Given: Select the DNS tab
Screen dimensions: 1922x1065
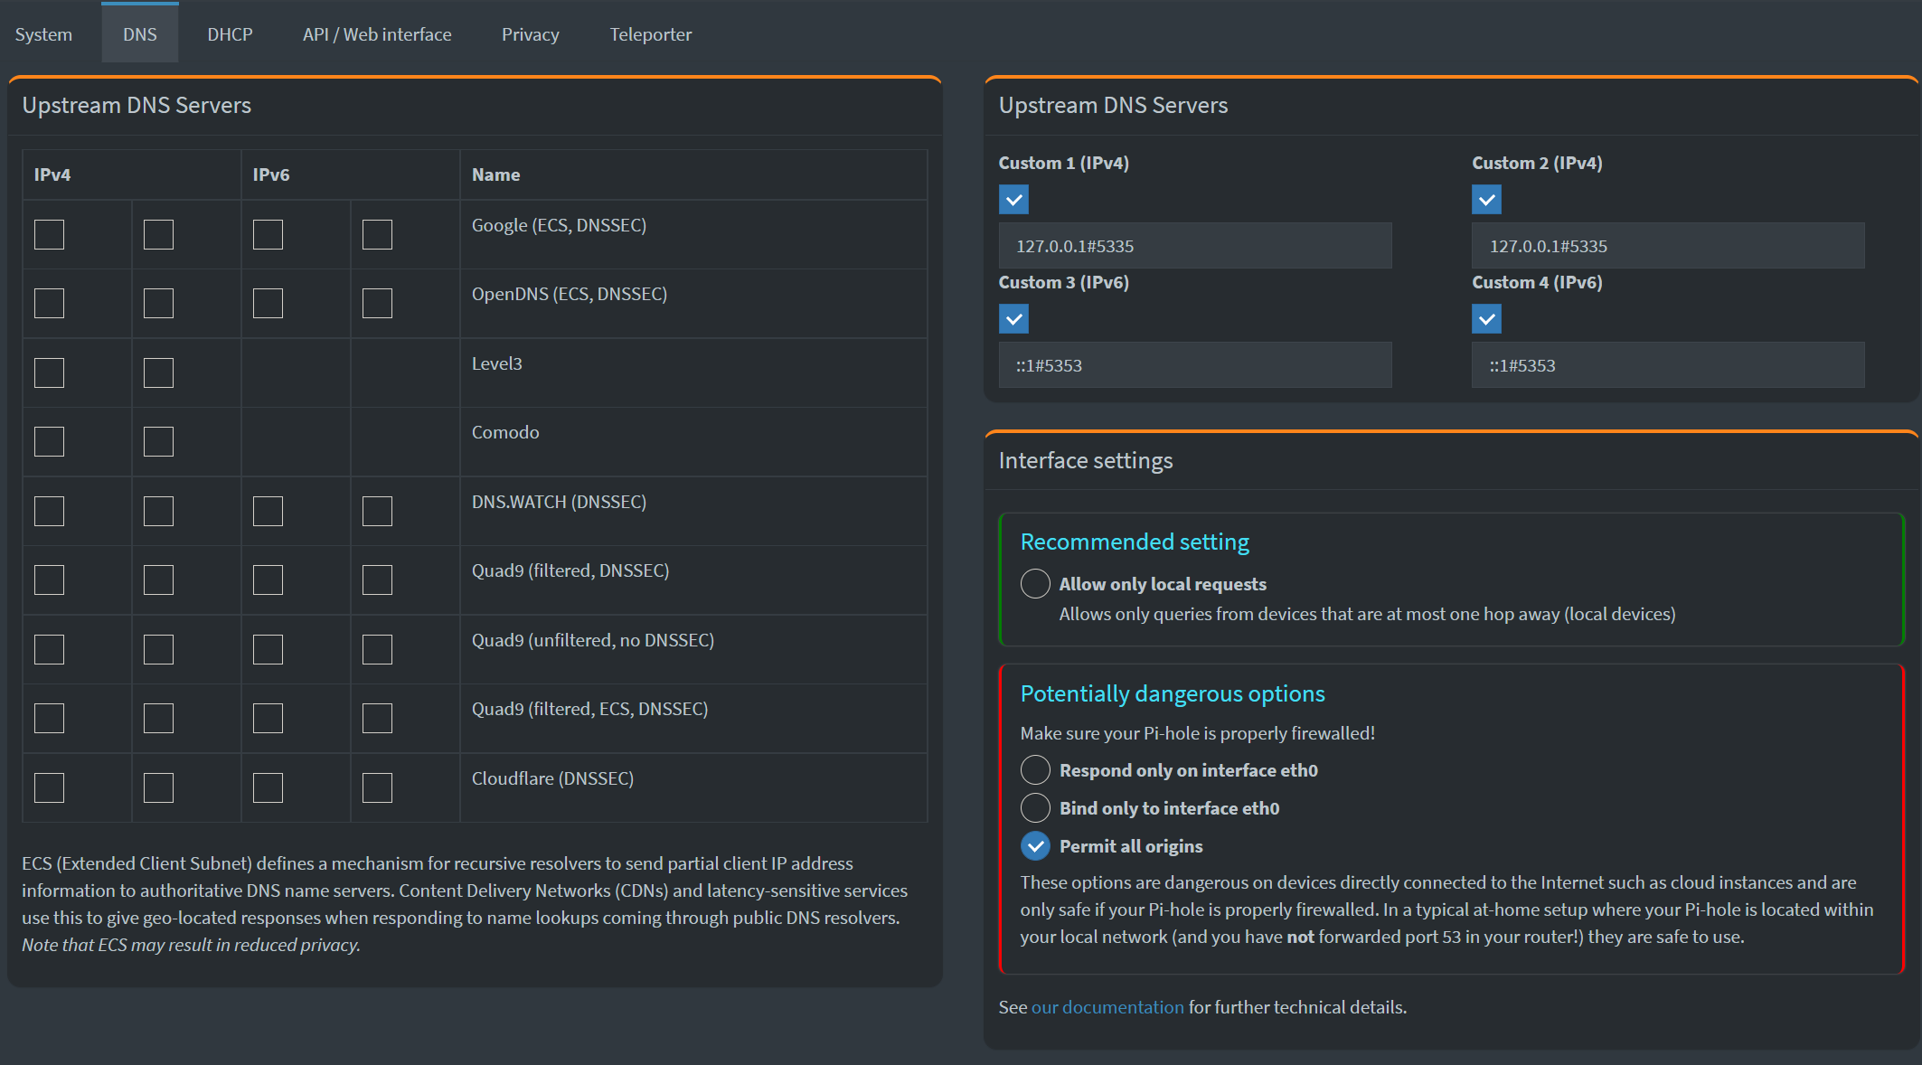Looking at the screenshot, I should (140, 33).
